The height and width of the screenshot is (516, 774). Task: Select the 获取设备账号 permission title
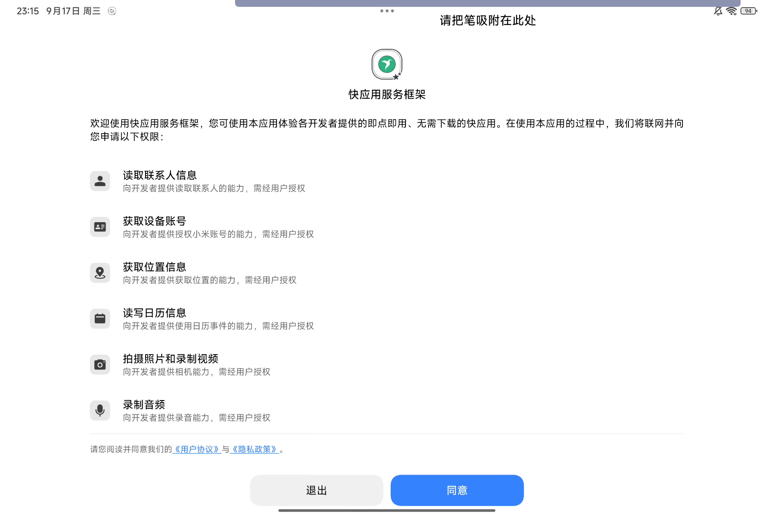click(x=154, y=221)
